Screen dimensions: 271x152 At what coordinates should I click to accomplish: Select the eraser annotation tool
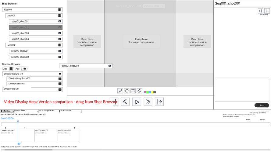point(140,91)
